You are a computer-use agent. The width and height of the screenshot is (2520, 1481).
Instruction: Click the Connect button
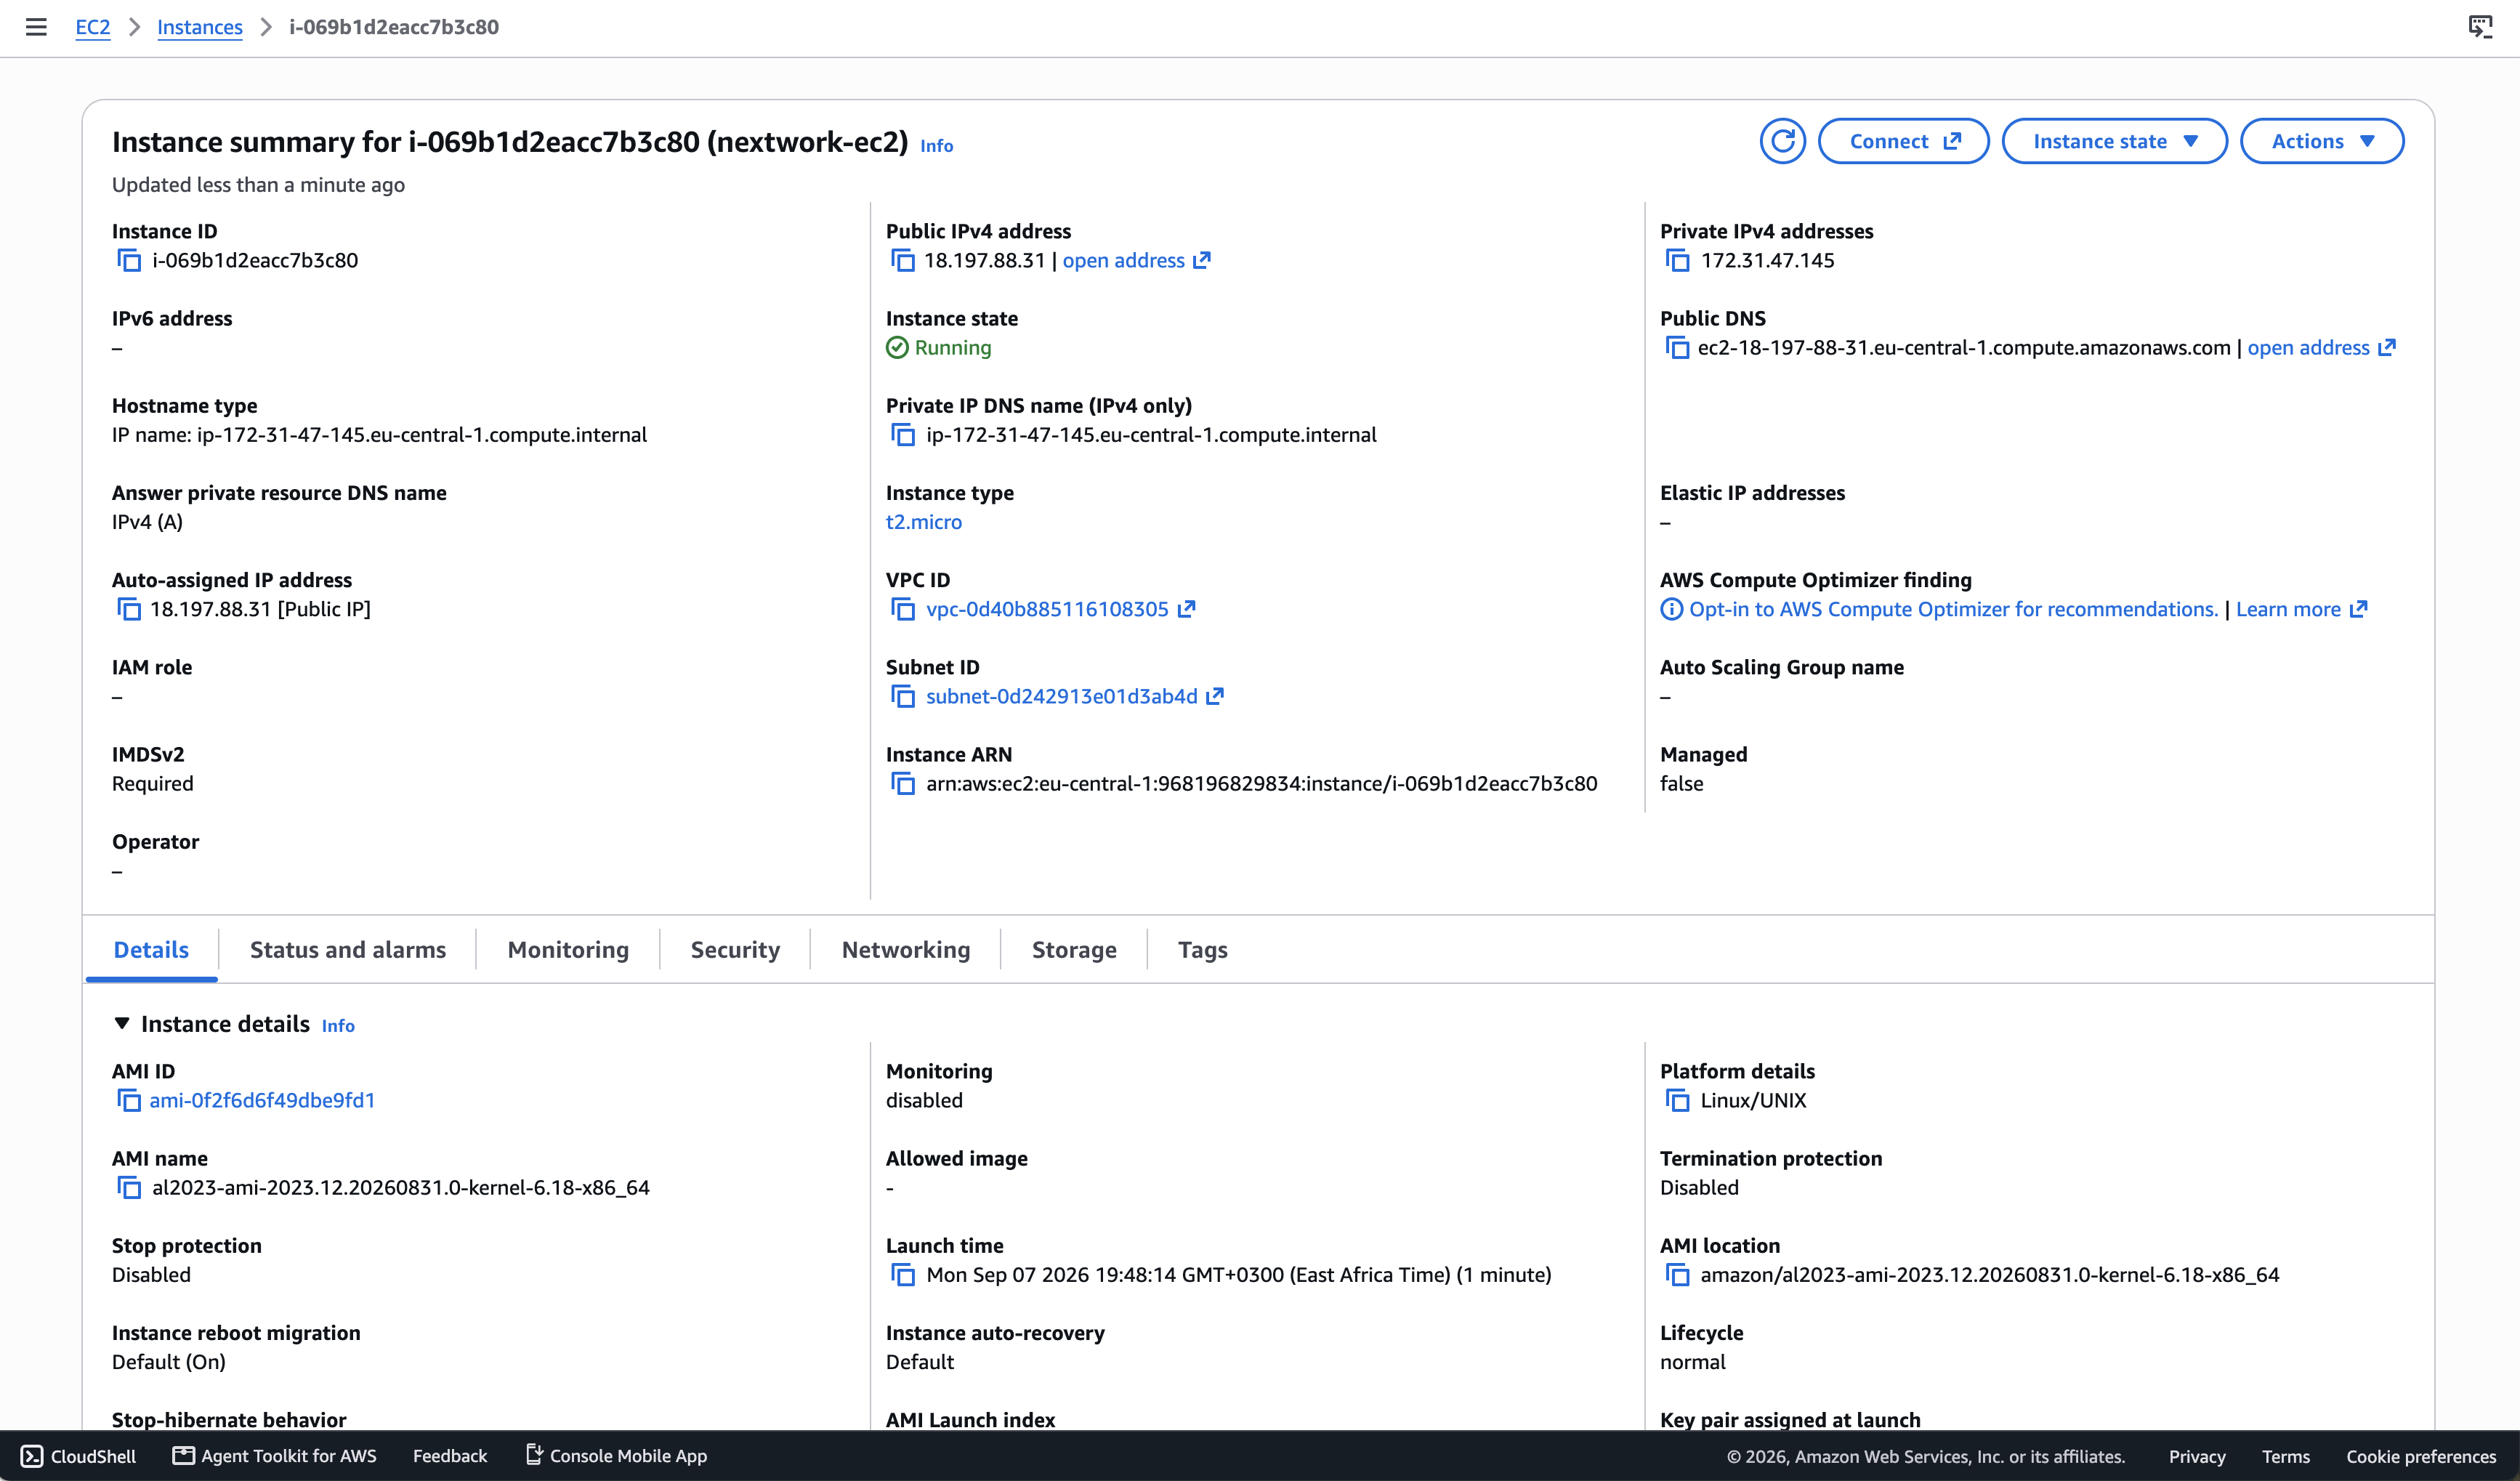click(1903, 141)
